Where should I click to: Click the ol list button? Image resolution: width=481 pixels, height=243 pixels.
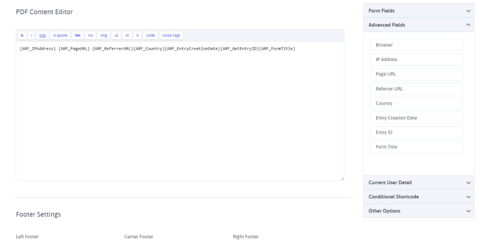[127, 36]
